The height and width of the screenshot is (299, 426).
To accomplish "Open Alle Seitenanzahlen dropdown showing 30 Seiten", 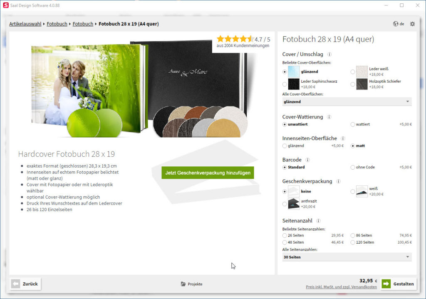I will (347, 257).
